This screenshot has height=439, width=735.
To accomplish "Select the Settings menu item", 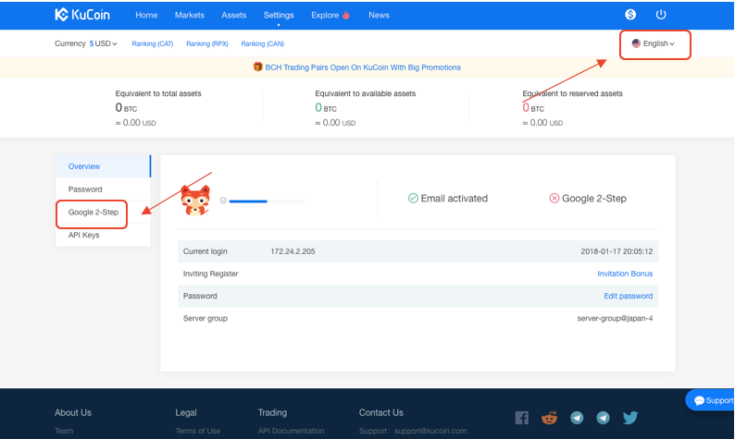I will (279, 15).
